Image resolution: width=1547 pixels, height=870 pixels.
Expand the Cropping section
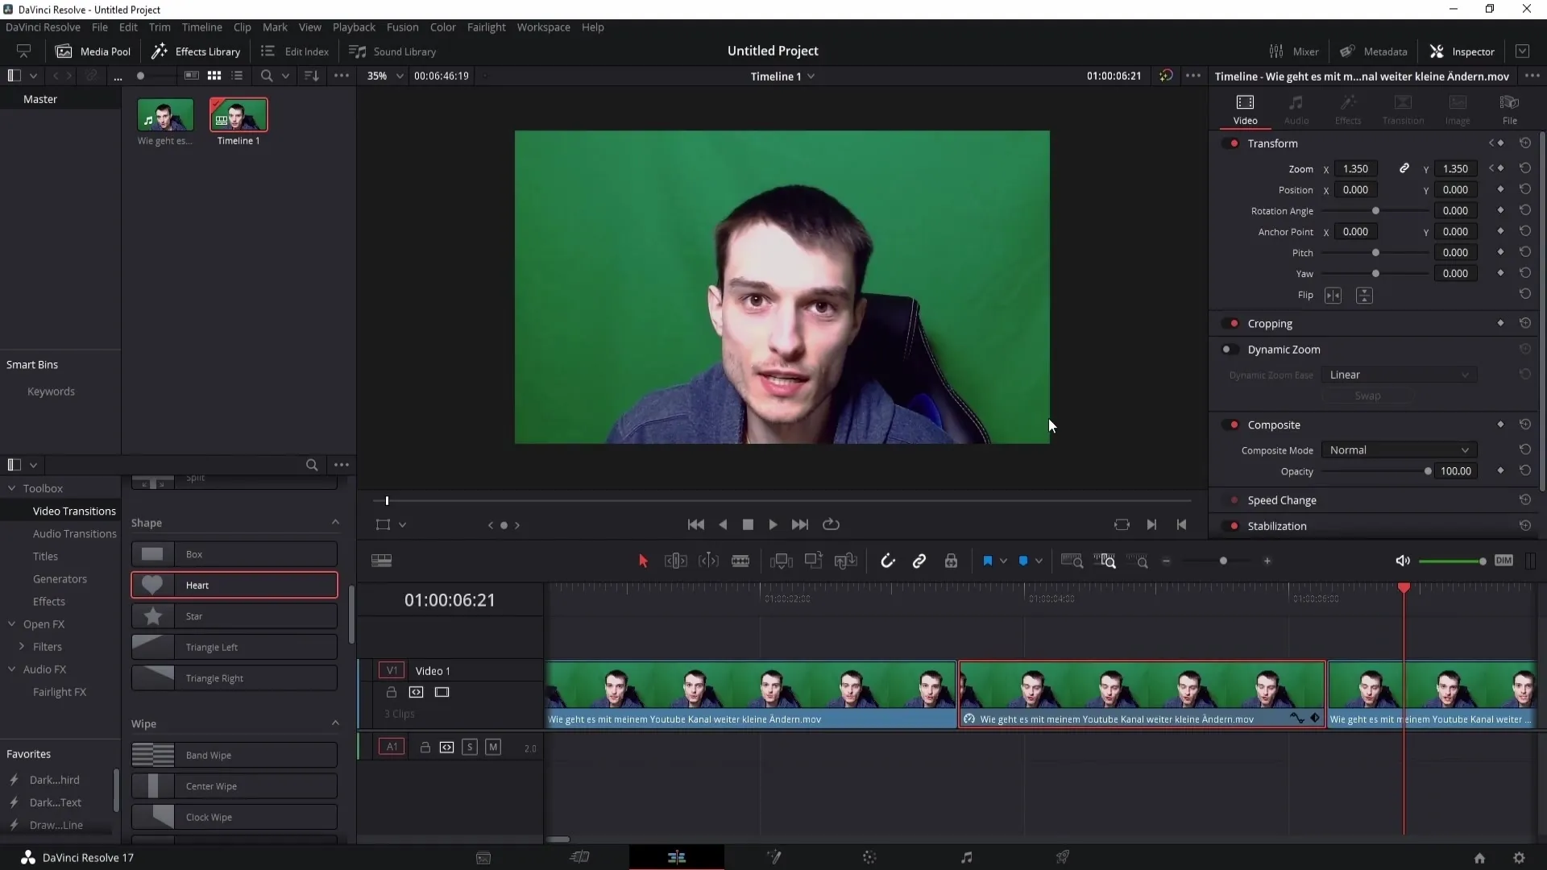[1271, 323]
